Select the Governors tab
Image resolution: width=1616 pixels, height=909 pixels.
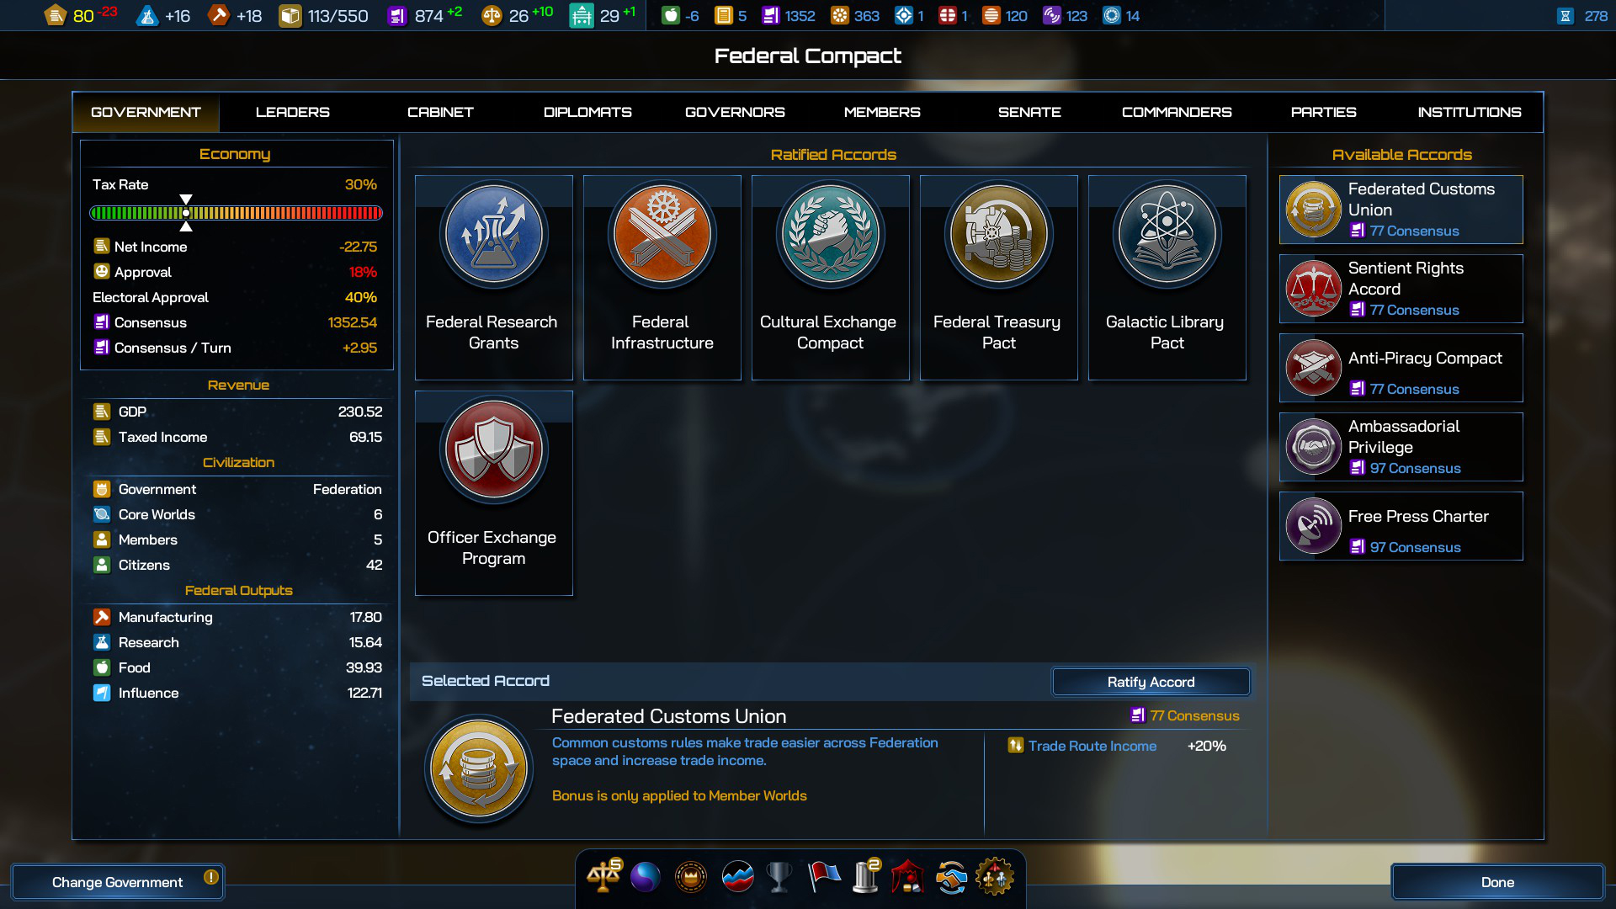click(735, 112)
